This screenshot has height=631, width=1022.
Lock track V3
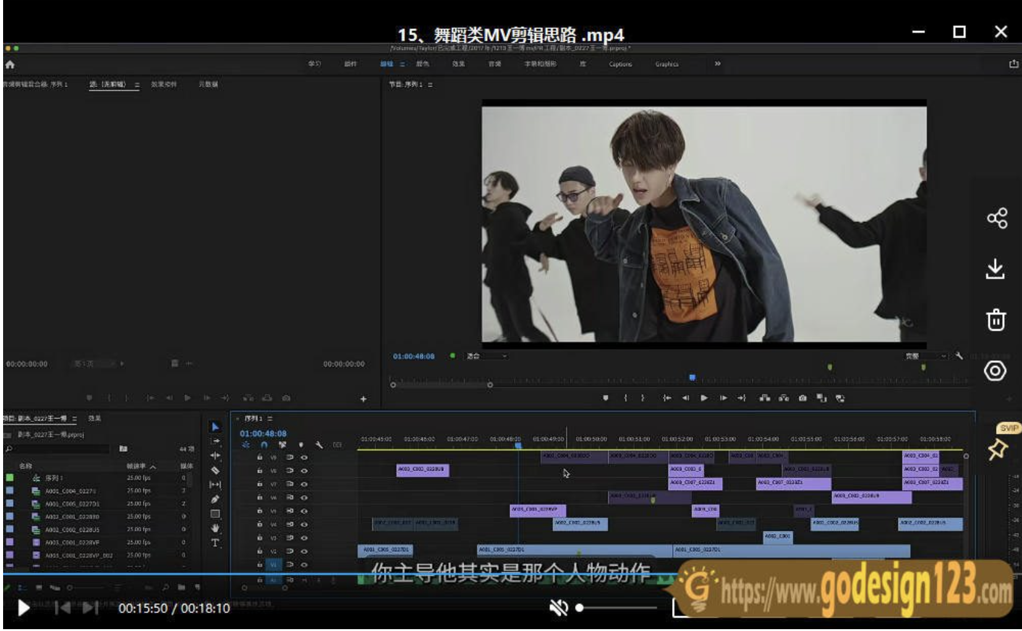pos(260,538)
